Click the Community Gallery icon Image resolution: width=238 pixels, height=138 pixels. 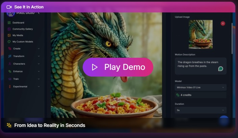(x=9, y=29)
